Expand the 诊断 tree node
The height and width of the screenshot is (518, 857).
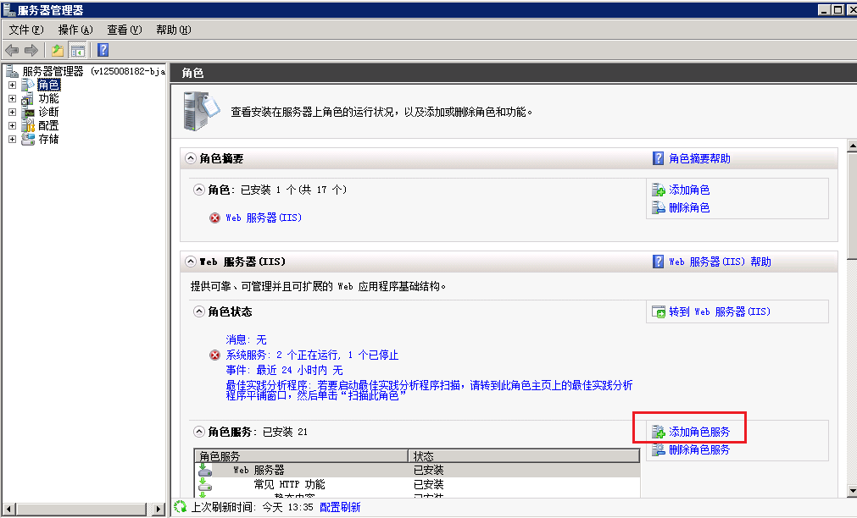(x=13, y=112)
